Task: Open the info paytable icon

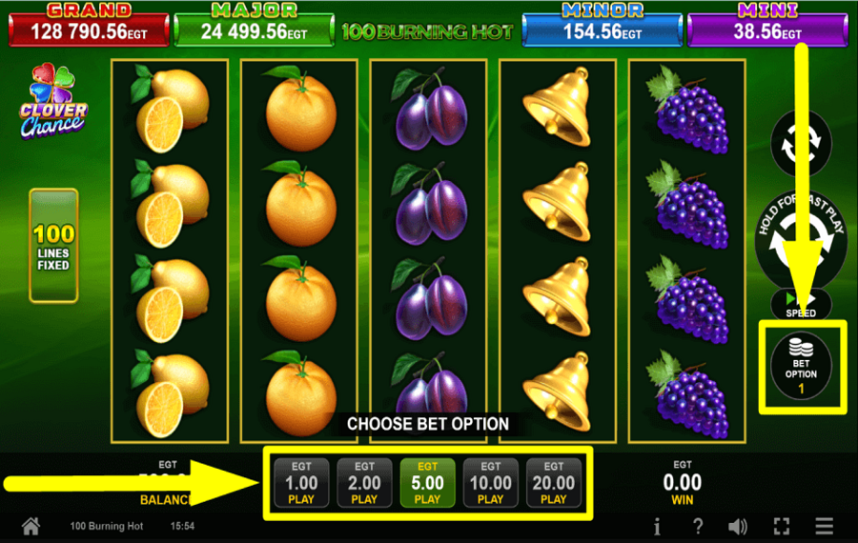Action: (657, 527)
